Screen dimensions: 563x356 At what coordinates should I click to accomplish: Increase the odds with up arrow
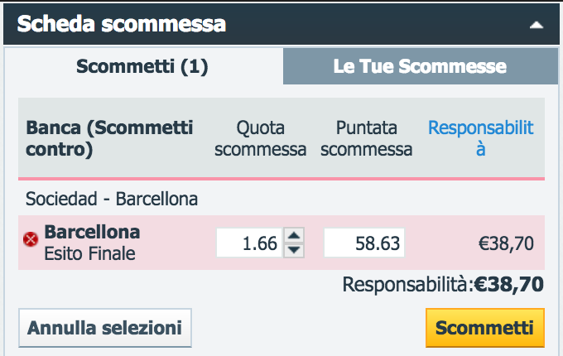[x=294, y=235]
